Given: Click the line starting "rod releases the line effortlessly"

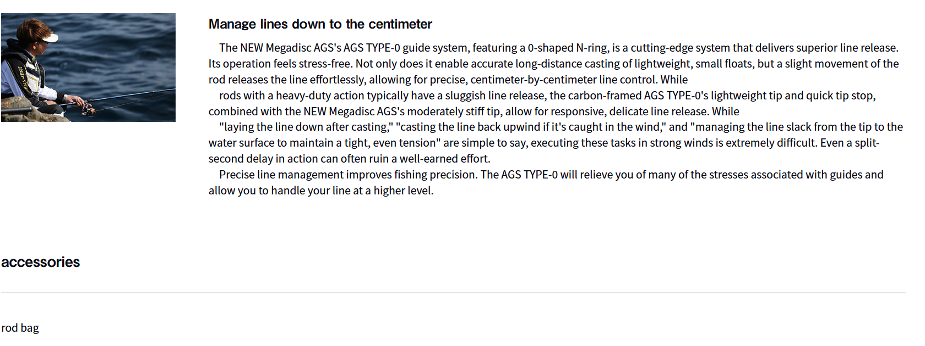Looking at the screenshot, I should [448, 80].
